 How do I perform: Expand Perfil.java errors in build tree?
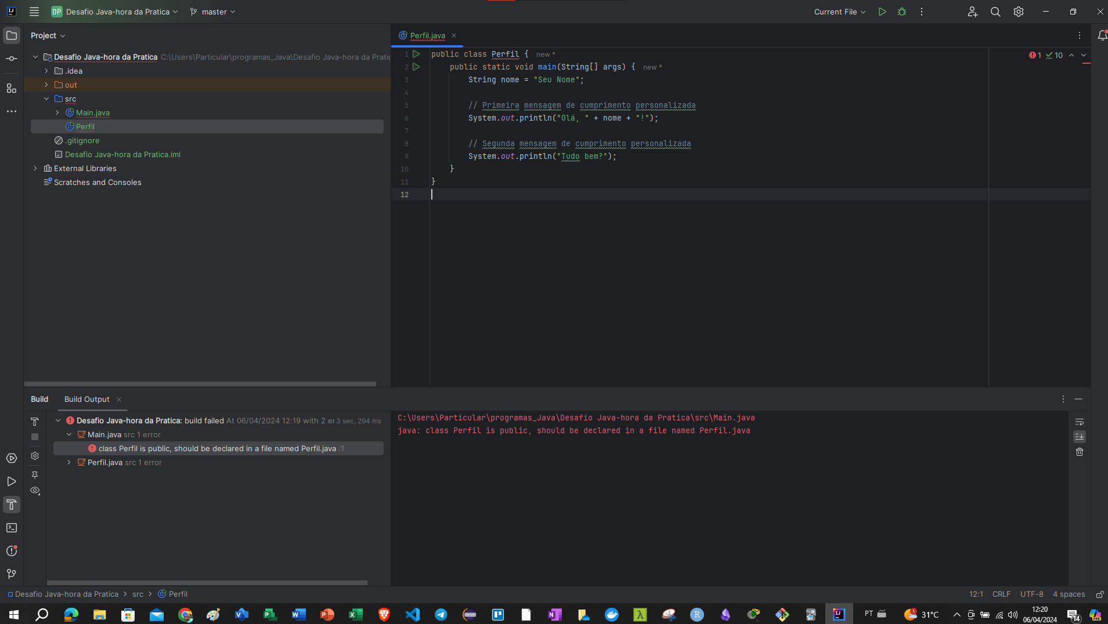click(69, 462)
